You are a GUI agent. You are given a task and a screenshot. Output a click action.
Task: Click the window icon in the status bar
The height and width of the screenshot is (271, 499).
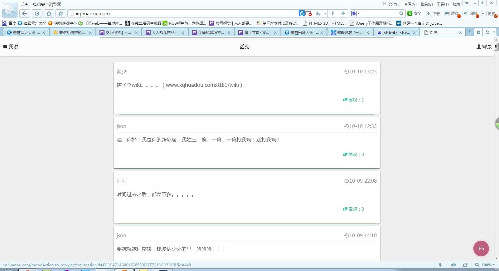465,265
